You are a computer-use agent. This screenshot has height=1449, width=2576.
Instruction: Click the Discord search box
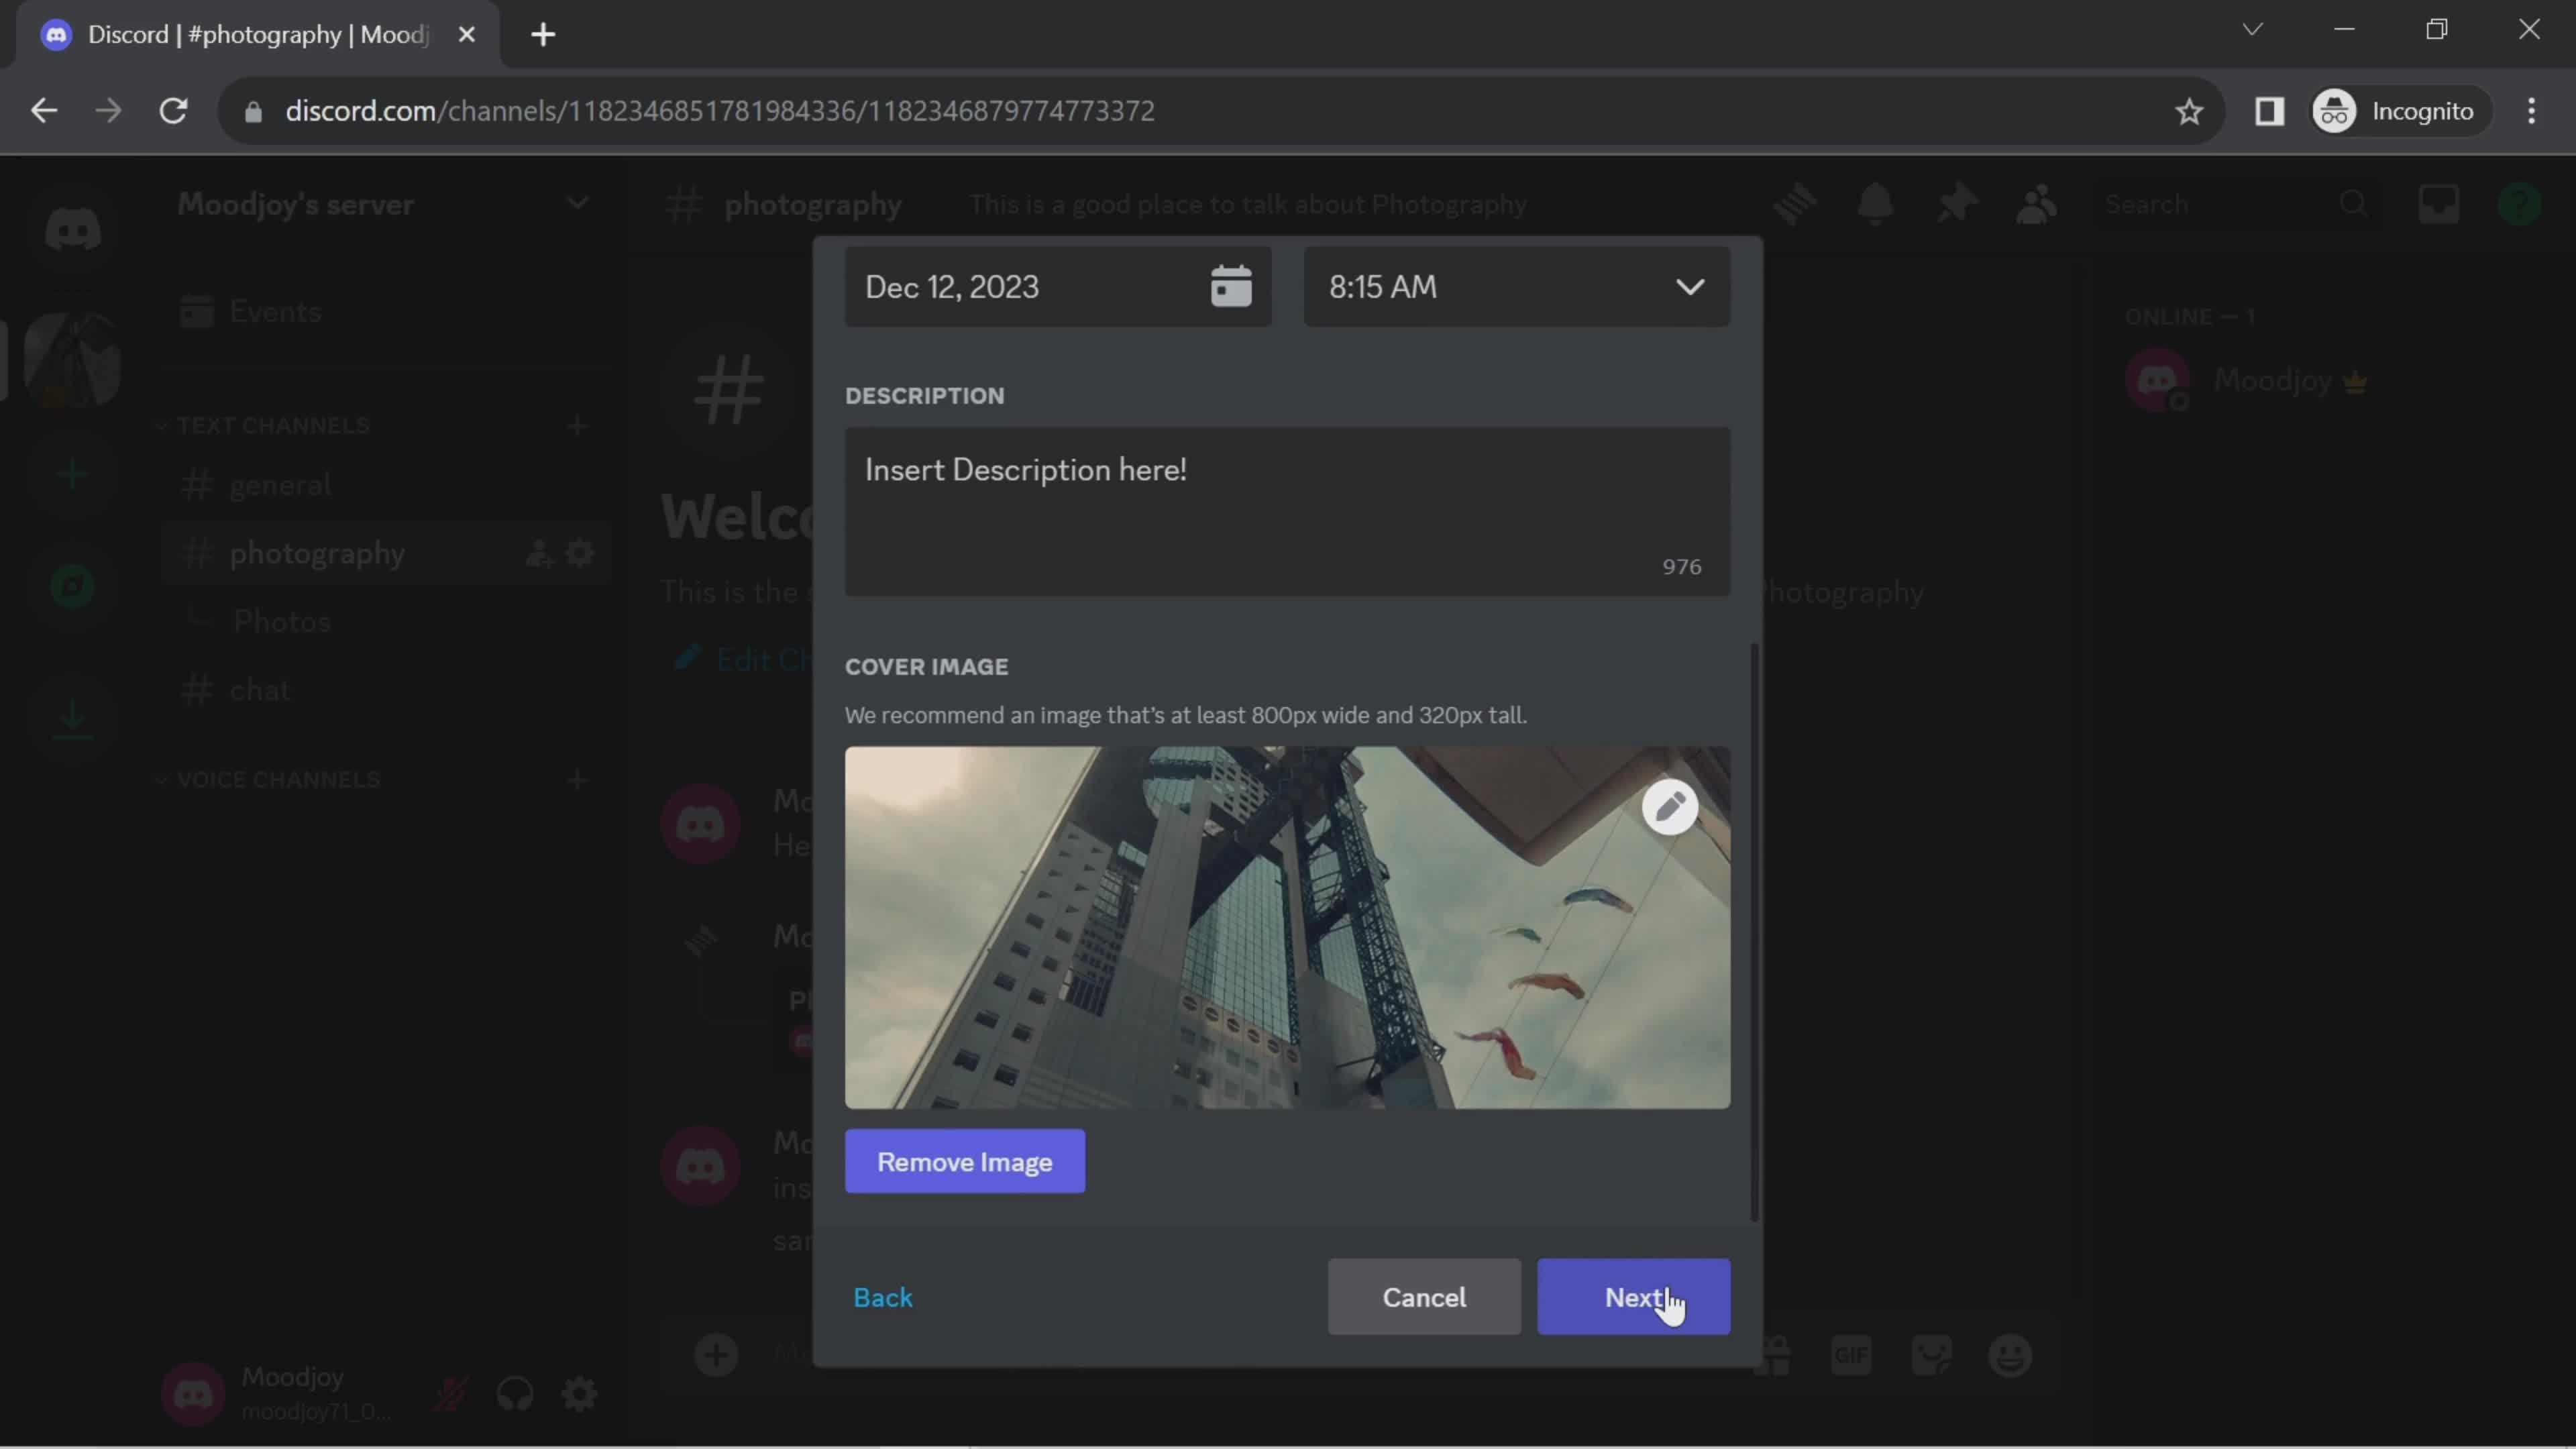point(2236,204)
